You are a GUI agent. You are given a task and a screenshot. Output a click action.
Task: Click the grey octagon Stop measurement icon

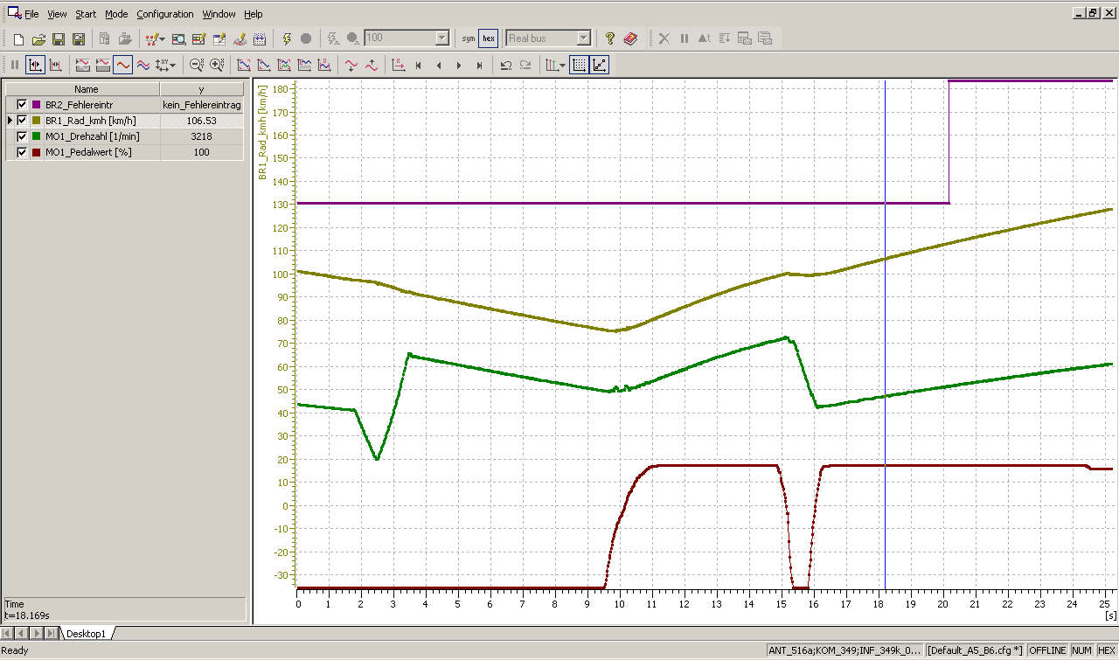coord(306,38)
